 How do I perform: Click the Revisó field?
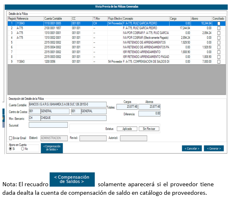[93, 138]
